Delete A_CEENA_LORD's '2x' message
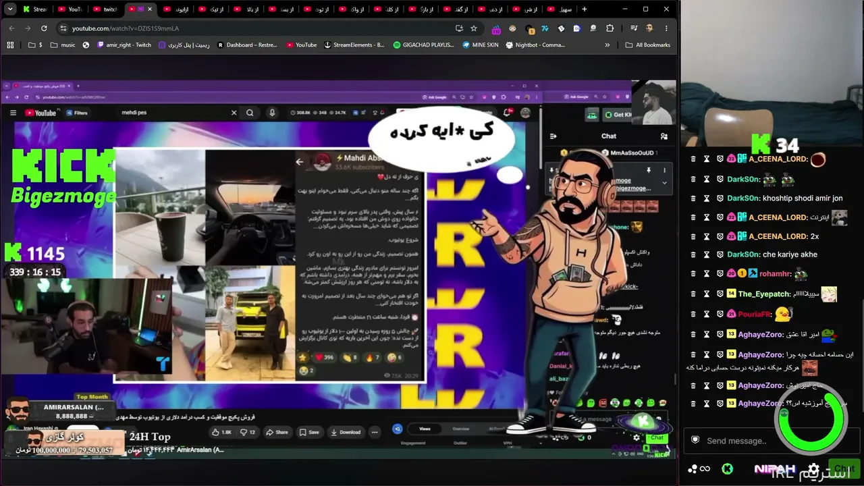Viewport: 864px width, 486px height. [x=693, y=236]
